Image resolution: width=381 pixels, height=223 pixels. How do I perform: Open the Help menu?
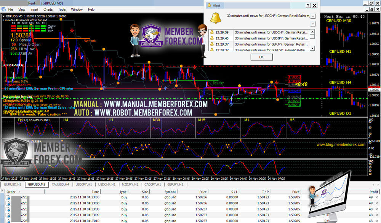click(x=91, y=9)
